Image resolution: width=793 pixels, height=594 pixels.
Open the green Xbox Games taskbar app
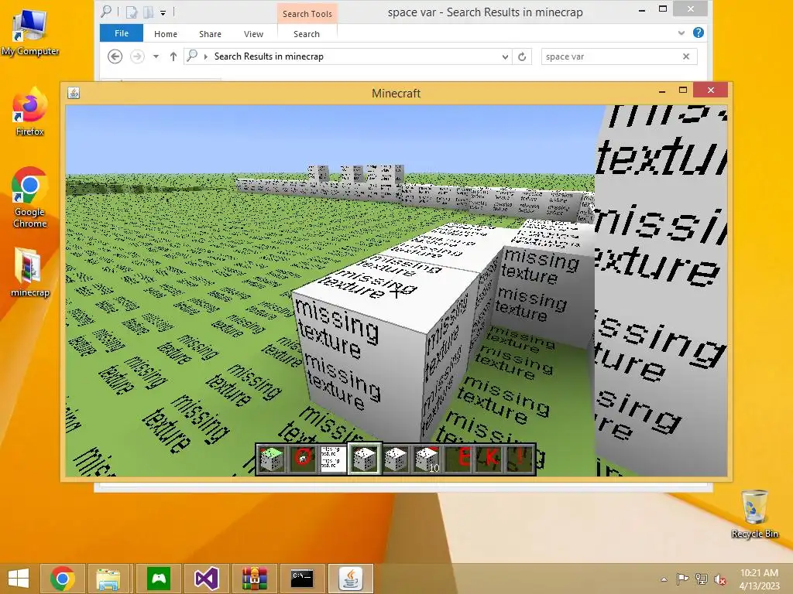[159, 579]
